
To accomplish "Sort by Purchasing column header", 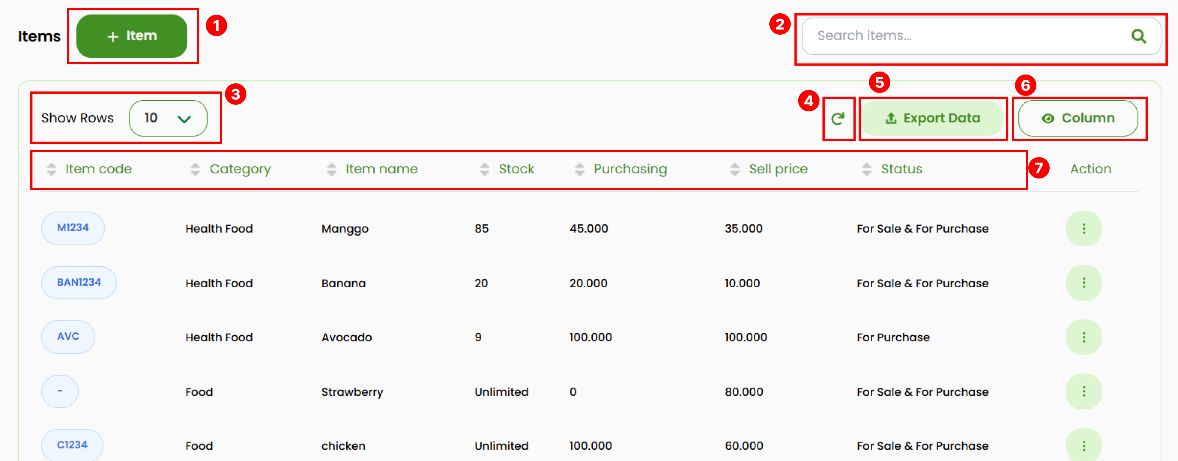I will tap(630, 169).
